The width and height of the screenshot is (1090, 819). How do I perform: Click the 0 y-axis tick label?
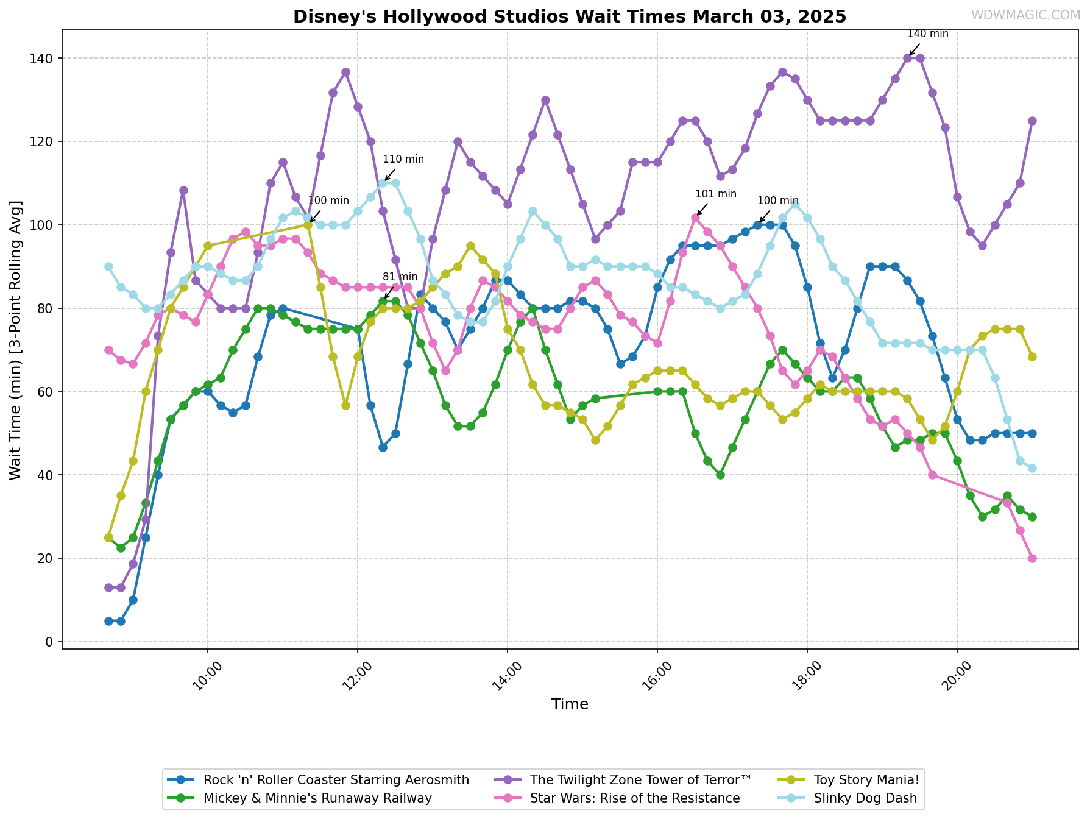[49, 642]
